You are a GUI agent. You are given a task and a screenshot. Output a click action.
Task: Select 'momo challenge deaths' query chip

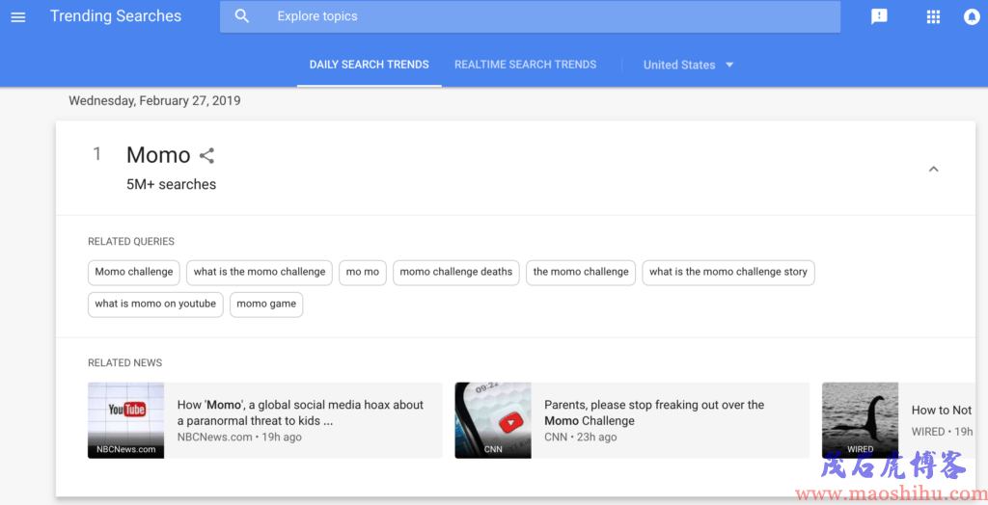456,272
